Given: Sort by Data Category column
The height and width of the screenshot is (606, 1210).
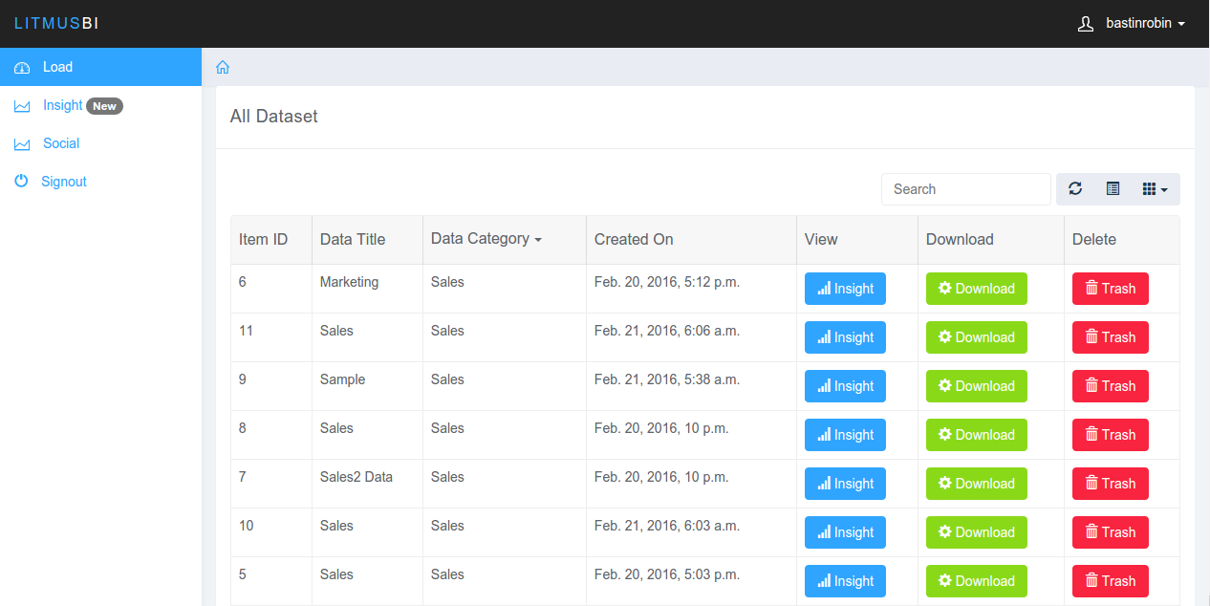Looking at the screenshot, I should click(x=486, y=239).
